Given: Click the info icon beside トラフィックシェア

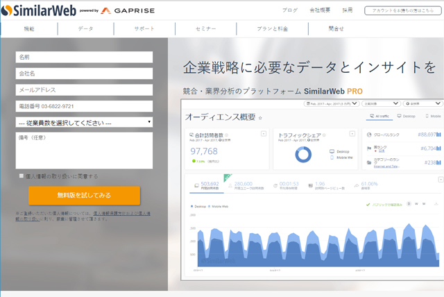Looking at the screenshot, I should coord(324,135).
